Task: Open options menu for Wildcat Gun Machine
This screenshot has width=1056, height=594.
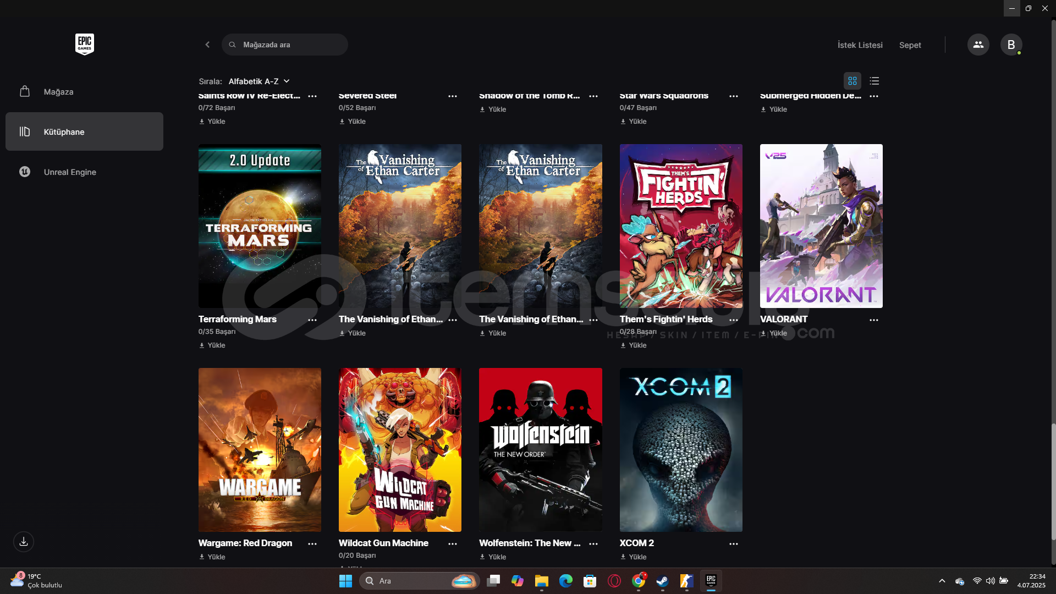Action: 453,543
